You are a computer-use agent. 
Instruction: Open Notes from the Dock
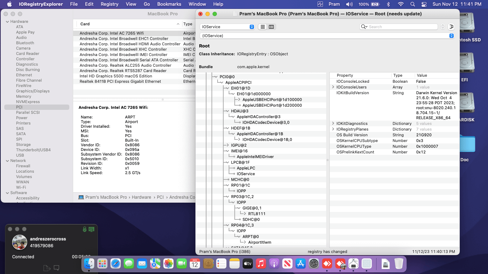pos(234,264)
